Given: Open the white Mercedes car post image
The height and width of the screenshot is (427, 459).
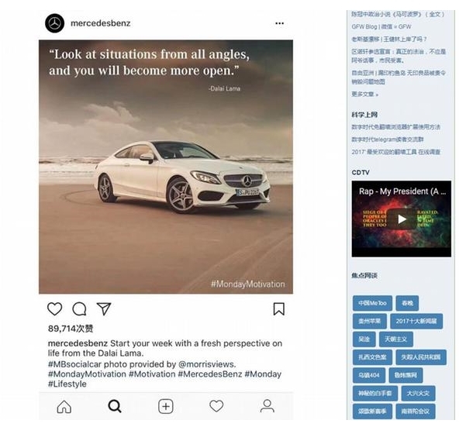Looking at the screenshot, I should pyautogui.click(x=166, y=167).
